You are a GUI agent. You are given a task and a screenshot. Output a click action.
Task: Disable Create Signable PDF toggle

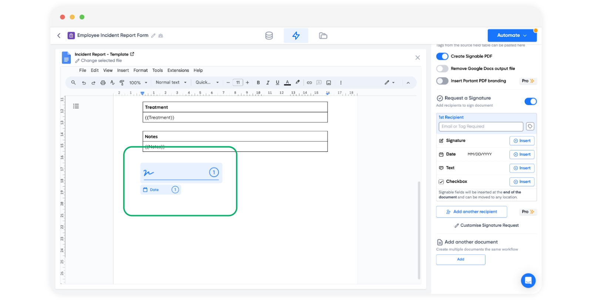coord(442,56)
